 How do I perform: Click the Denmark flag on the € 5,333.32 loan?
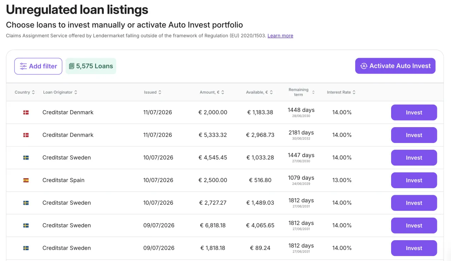click(x=26, y=135)
